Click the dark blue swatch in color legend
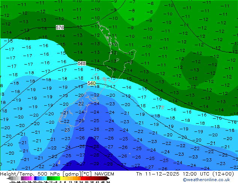This screenshot has width=238, height=183. pos(35,178)
